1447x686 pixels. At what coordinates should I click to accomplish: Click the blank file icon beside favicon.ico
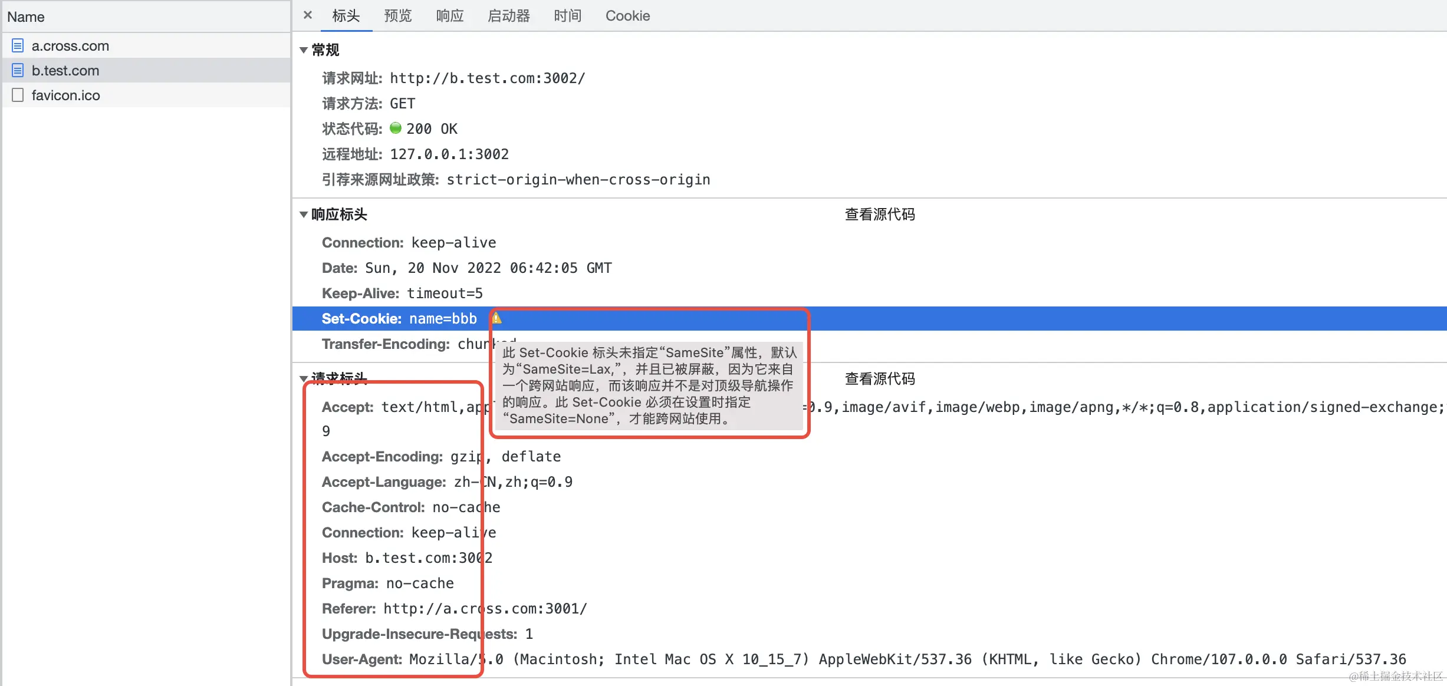(18, 95)
